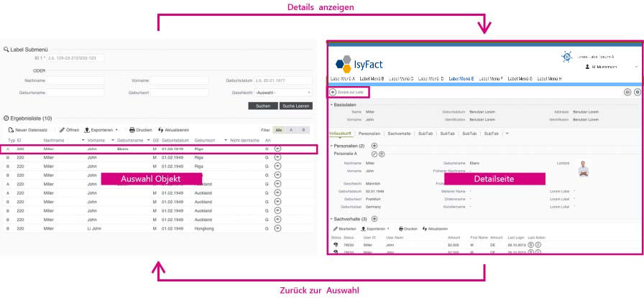Click the Nachname input field
The height and width of the screenshot is (298, 644).
tap(75, 81)
